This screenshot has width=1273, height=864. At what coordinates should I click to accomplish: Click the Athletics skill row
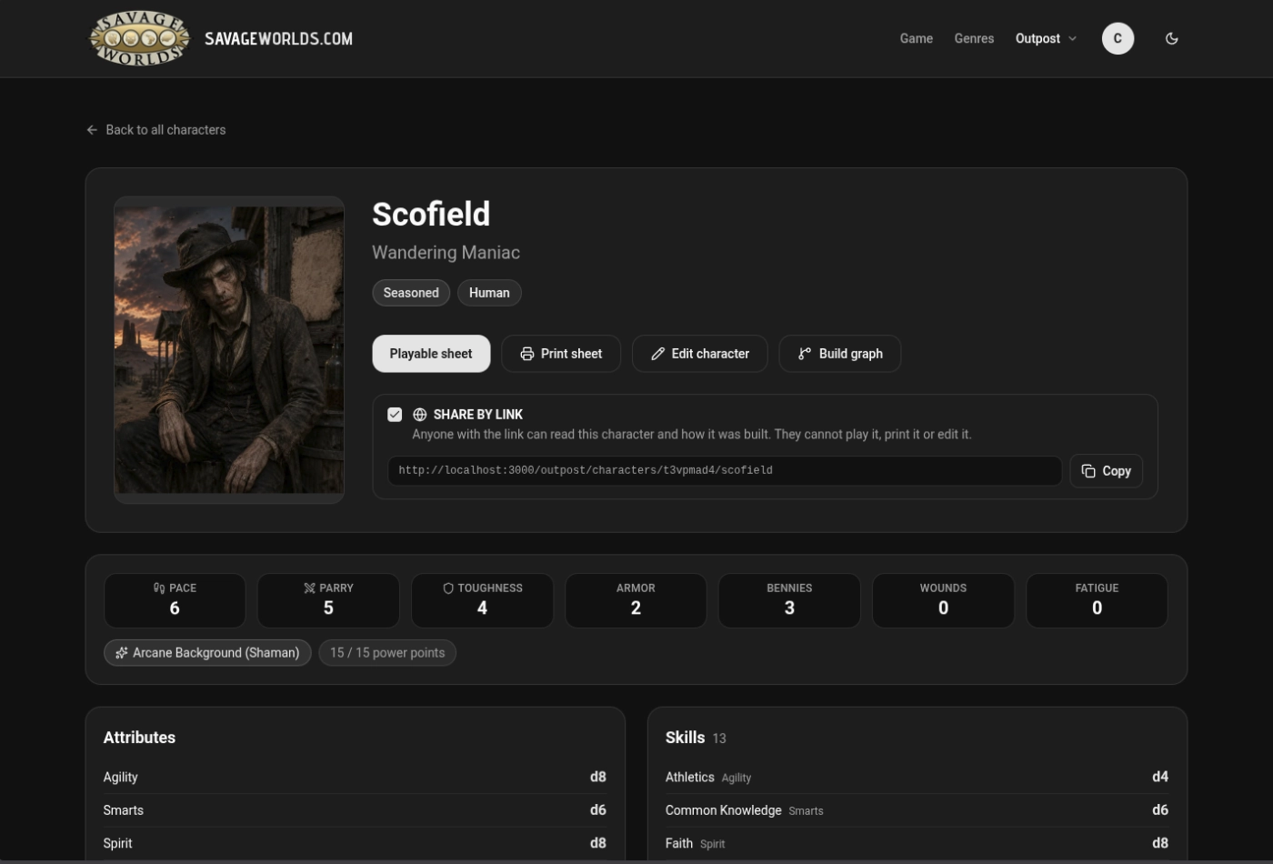pyautogui.click(x=917, y=778)
